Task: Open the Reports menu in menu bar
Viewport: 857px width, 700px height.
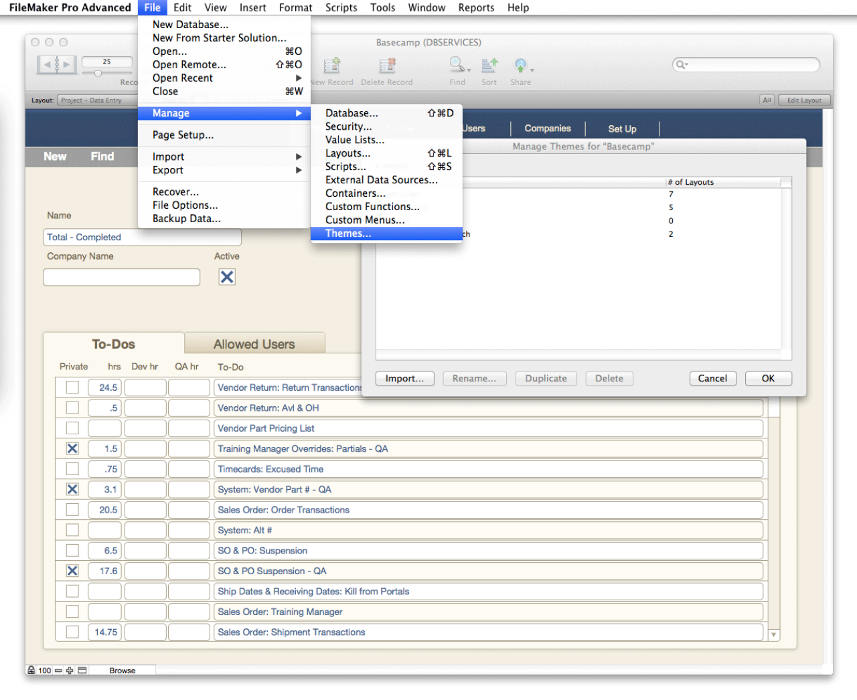Action: [476, 7]
